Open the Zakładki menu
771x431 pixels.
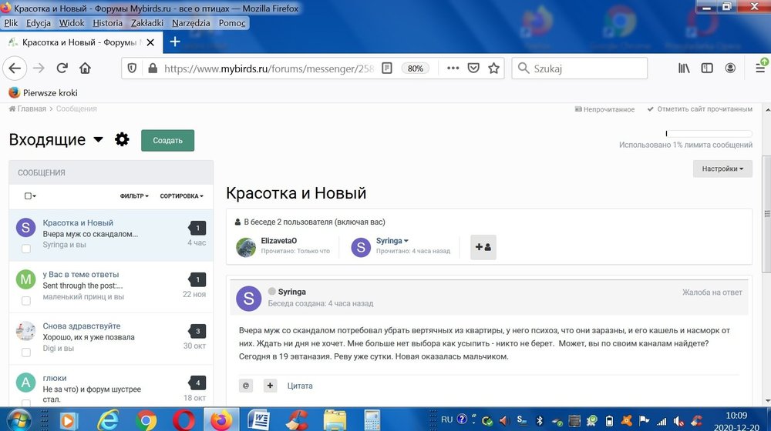[146, 23]
